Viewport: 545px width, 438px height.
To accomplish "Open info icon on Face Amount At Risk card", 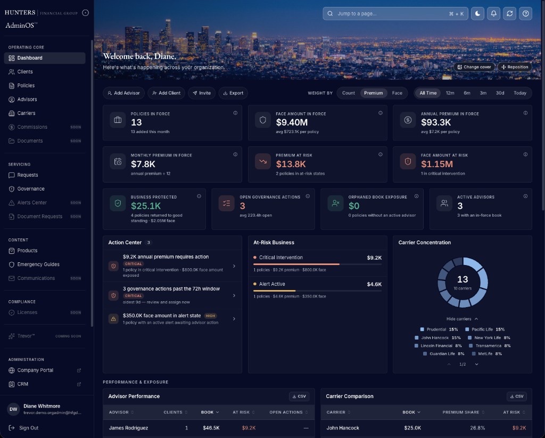I will click(x=525, y=154).
